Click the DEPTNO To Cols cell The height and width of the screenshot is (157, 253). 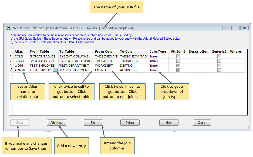point(134,66)
